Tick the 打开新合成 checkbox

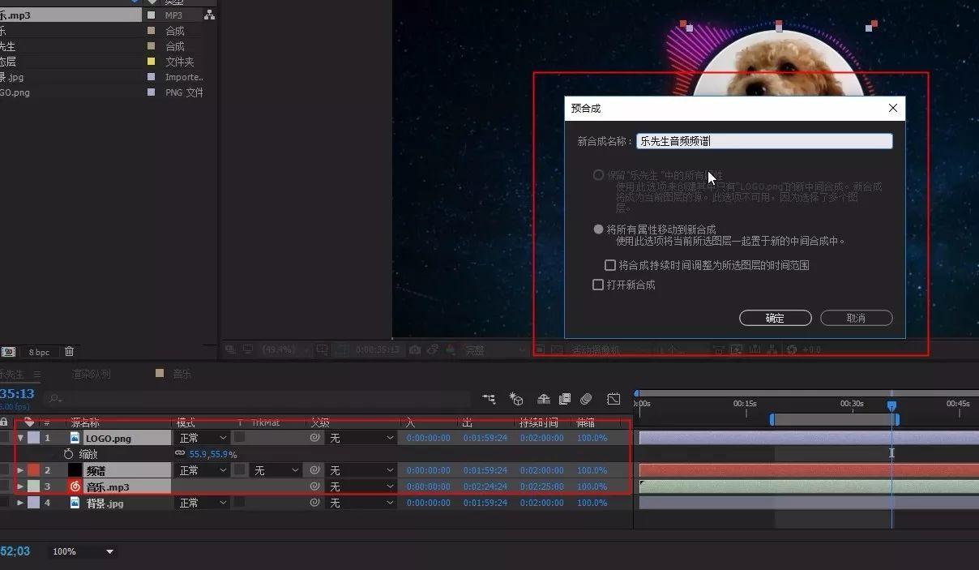coord(598,285)
